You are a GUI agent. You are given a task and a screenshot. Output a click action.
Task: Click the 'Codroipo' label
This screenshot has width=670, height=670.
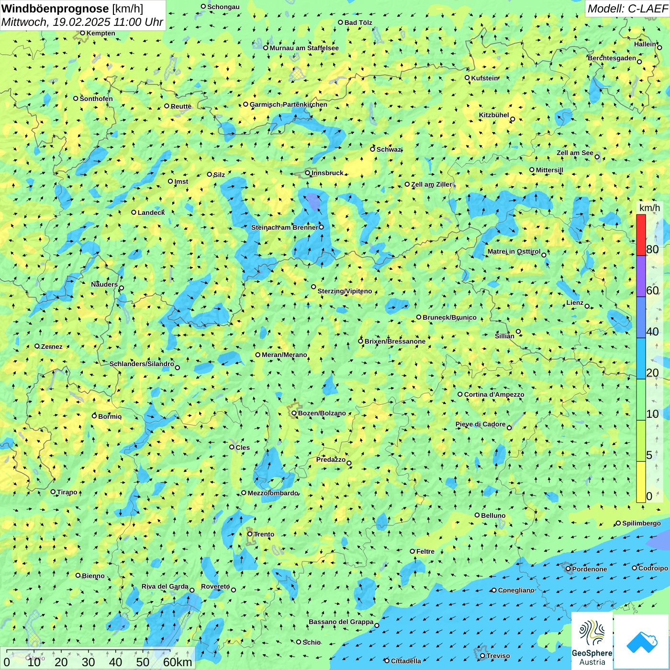(653, 568)
